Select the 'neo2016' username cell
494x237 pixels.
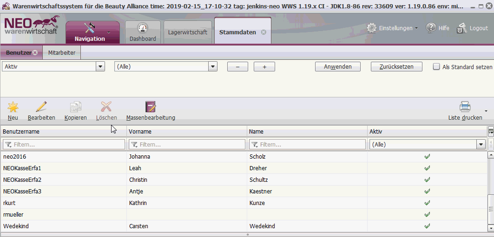tap(64, 157)
